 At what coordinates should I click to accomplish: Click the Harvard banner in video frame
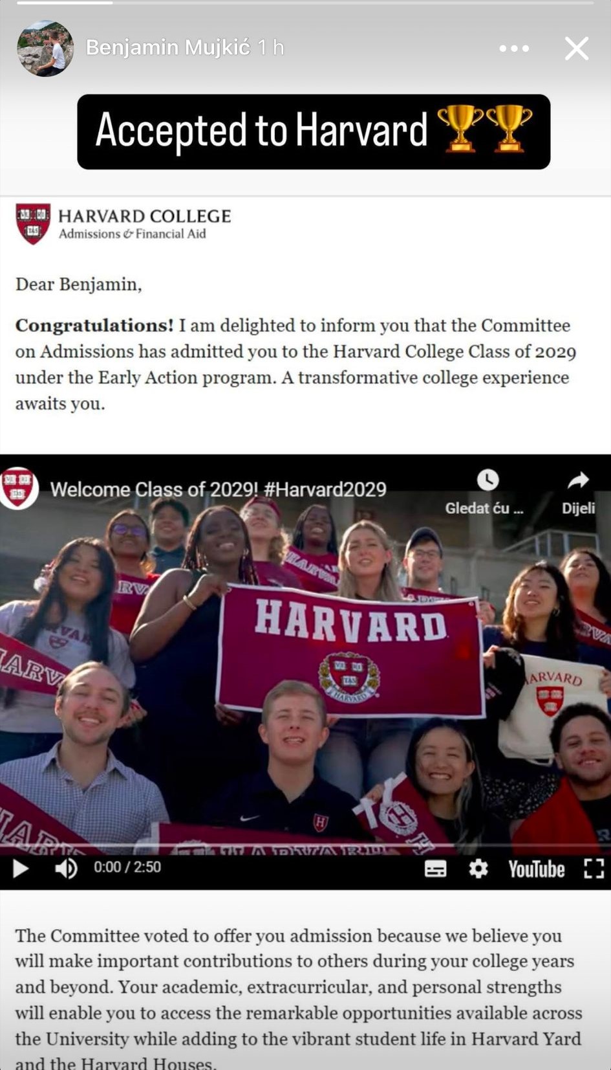tap(351, 651)
